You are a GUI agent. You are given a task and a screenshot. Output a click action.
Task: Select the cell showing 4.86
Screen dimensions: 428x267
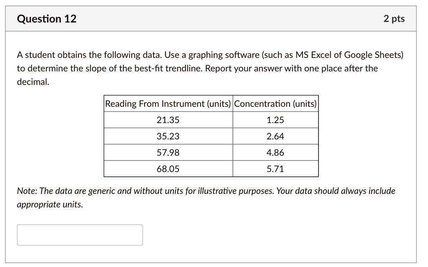(275, 152)
